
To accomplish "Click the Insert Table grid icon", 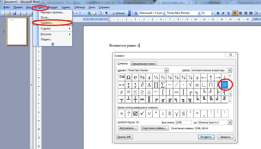I will point(100,13).
